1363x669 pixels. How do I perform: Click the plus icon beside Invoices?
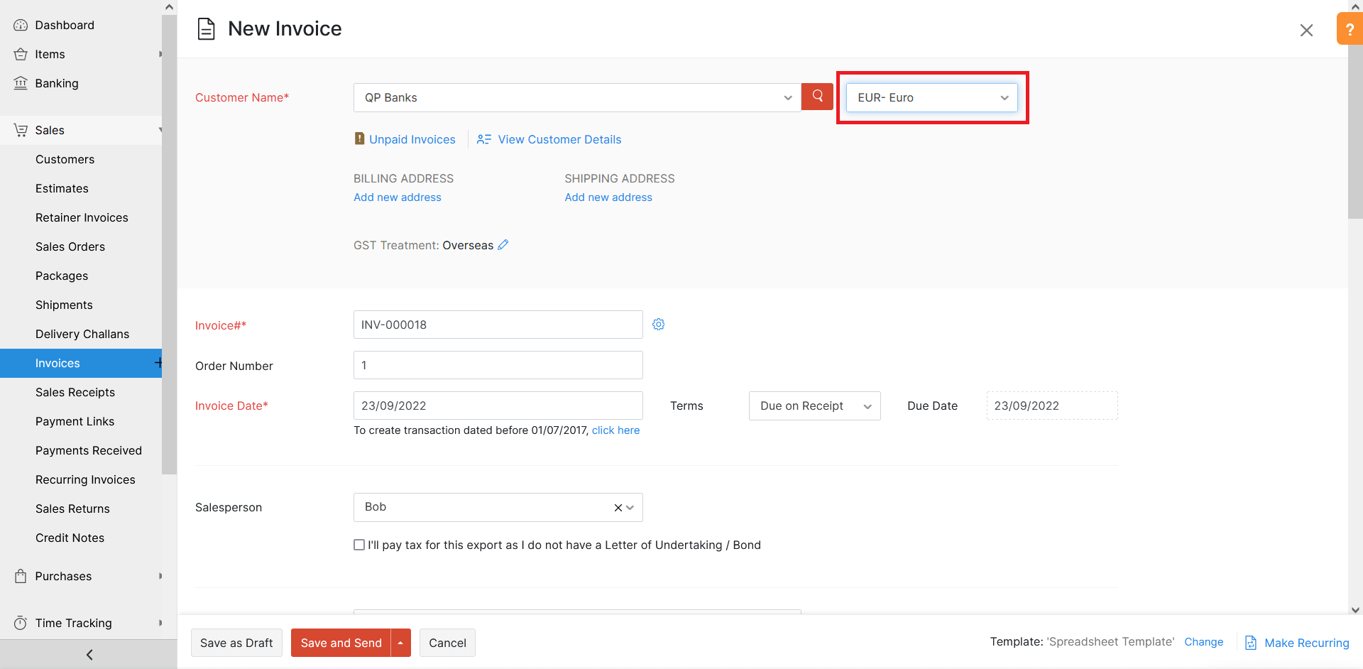pos(158,363)
